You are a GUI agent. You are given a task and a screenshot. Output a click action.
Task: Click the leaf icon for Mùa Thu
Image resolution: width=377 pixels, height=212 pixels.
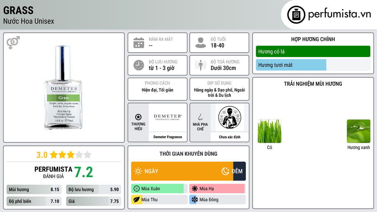tap(136, 199)
